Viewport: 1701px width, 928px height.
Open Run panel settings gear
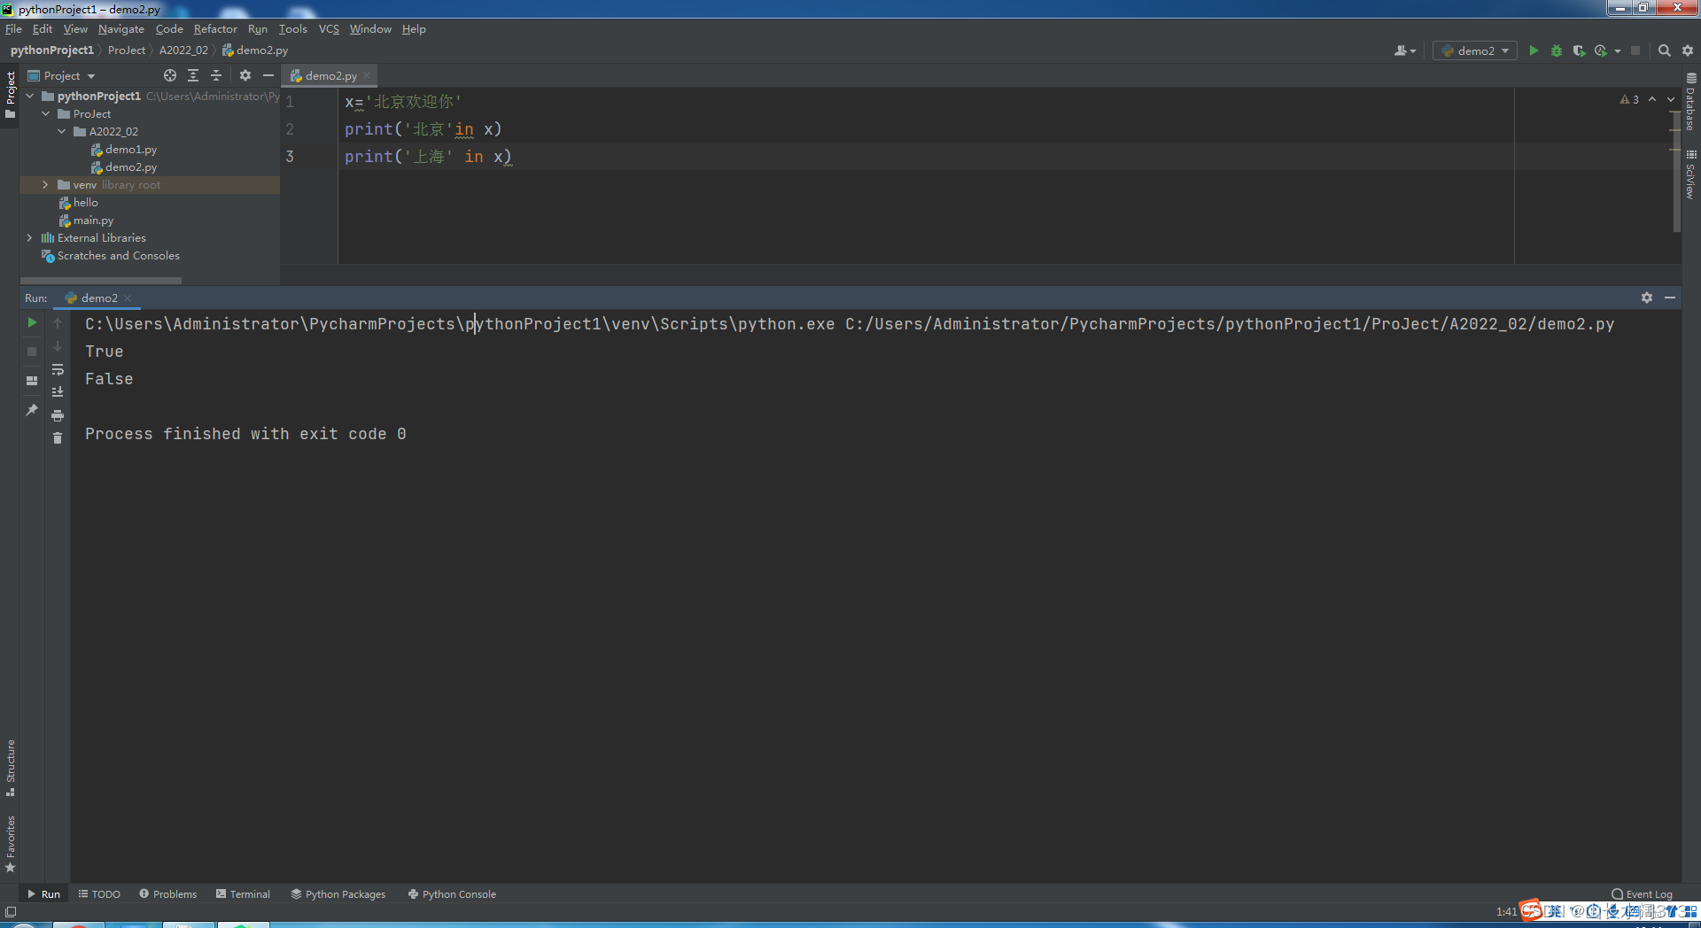(x=1647, y=298)
